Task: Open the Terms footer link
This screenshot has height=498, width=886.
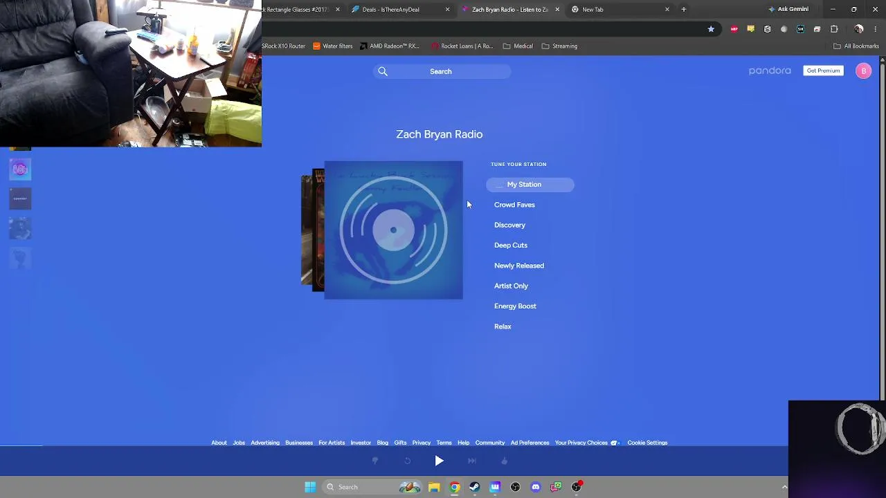Action: tap(444, 443)
